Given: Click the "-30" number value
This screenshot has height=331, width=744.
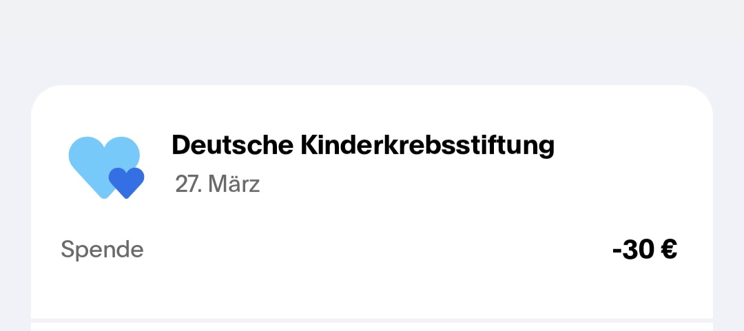Looking at the screenshot, I should pyautogui.click(x=632, y=250).
